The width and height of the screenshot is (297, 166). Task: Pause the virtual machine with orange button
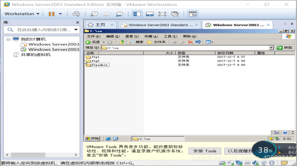click(x=52, y=14)
